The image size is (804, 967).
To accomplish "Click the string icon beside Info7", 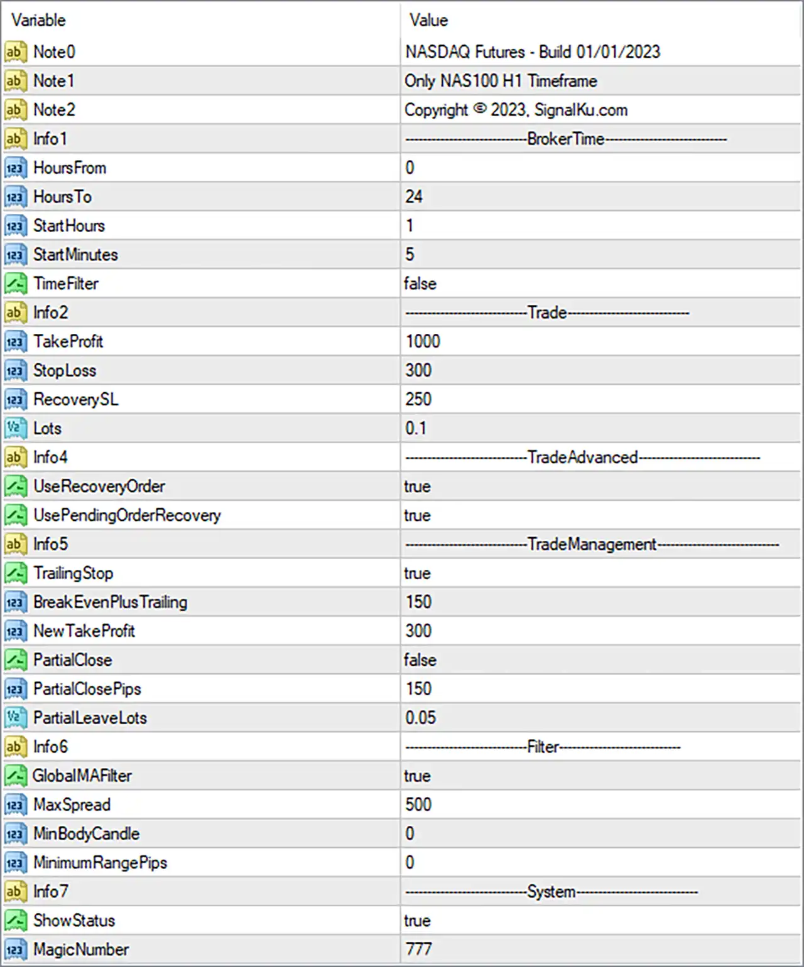I will pos(15,892).
